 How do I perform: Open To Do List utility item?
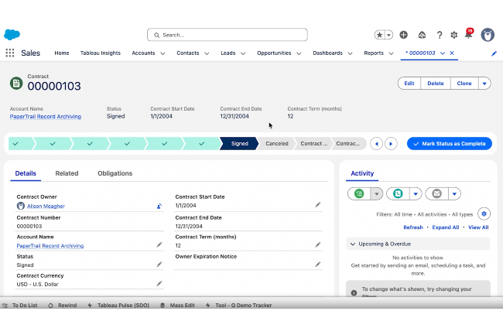click(x=20, y=305)
